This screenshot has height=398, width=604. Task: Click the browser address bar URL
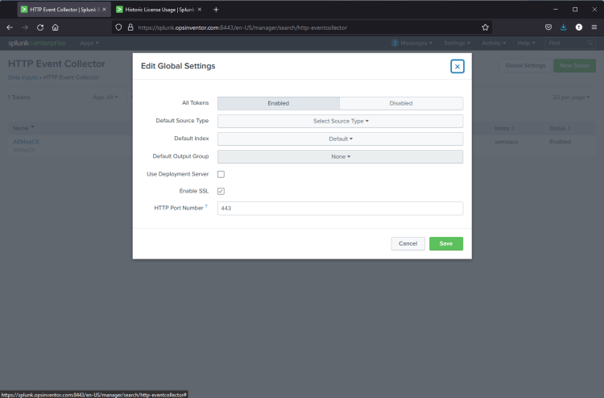[242, 27]
